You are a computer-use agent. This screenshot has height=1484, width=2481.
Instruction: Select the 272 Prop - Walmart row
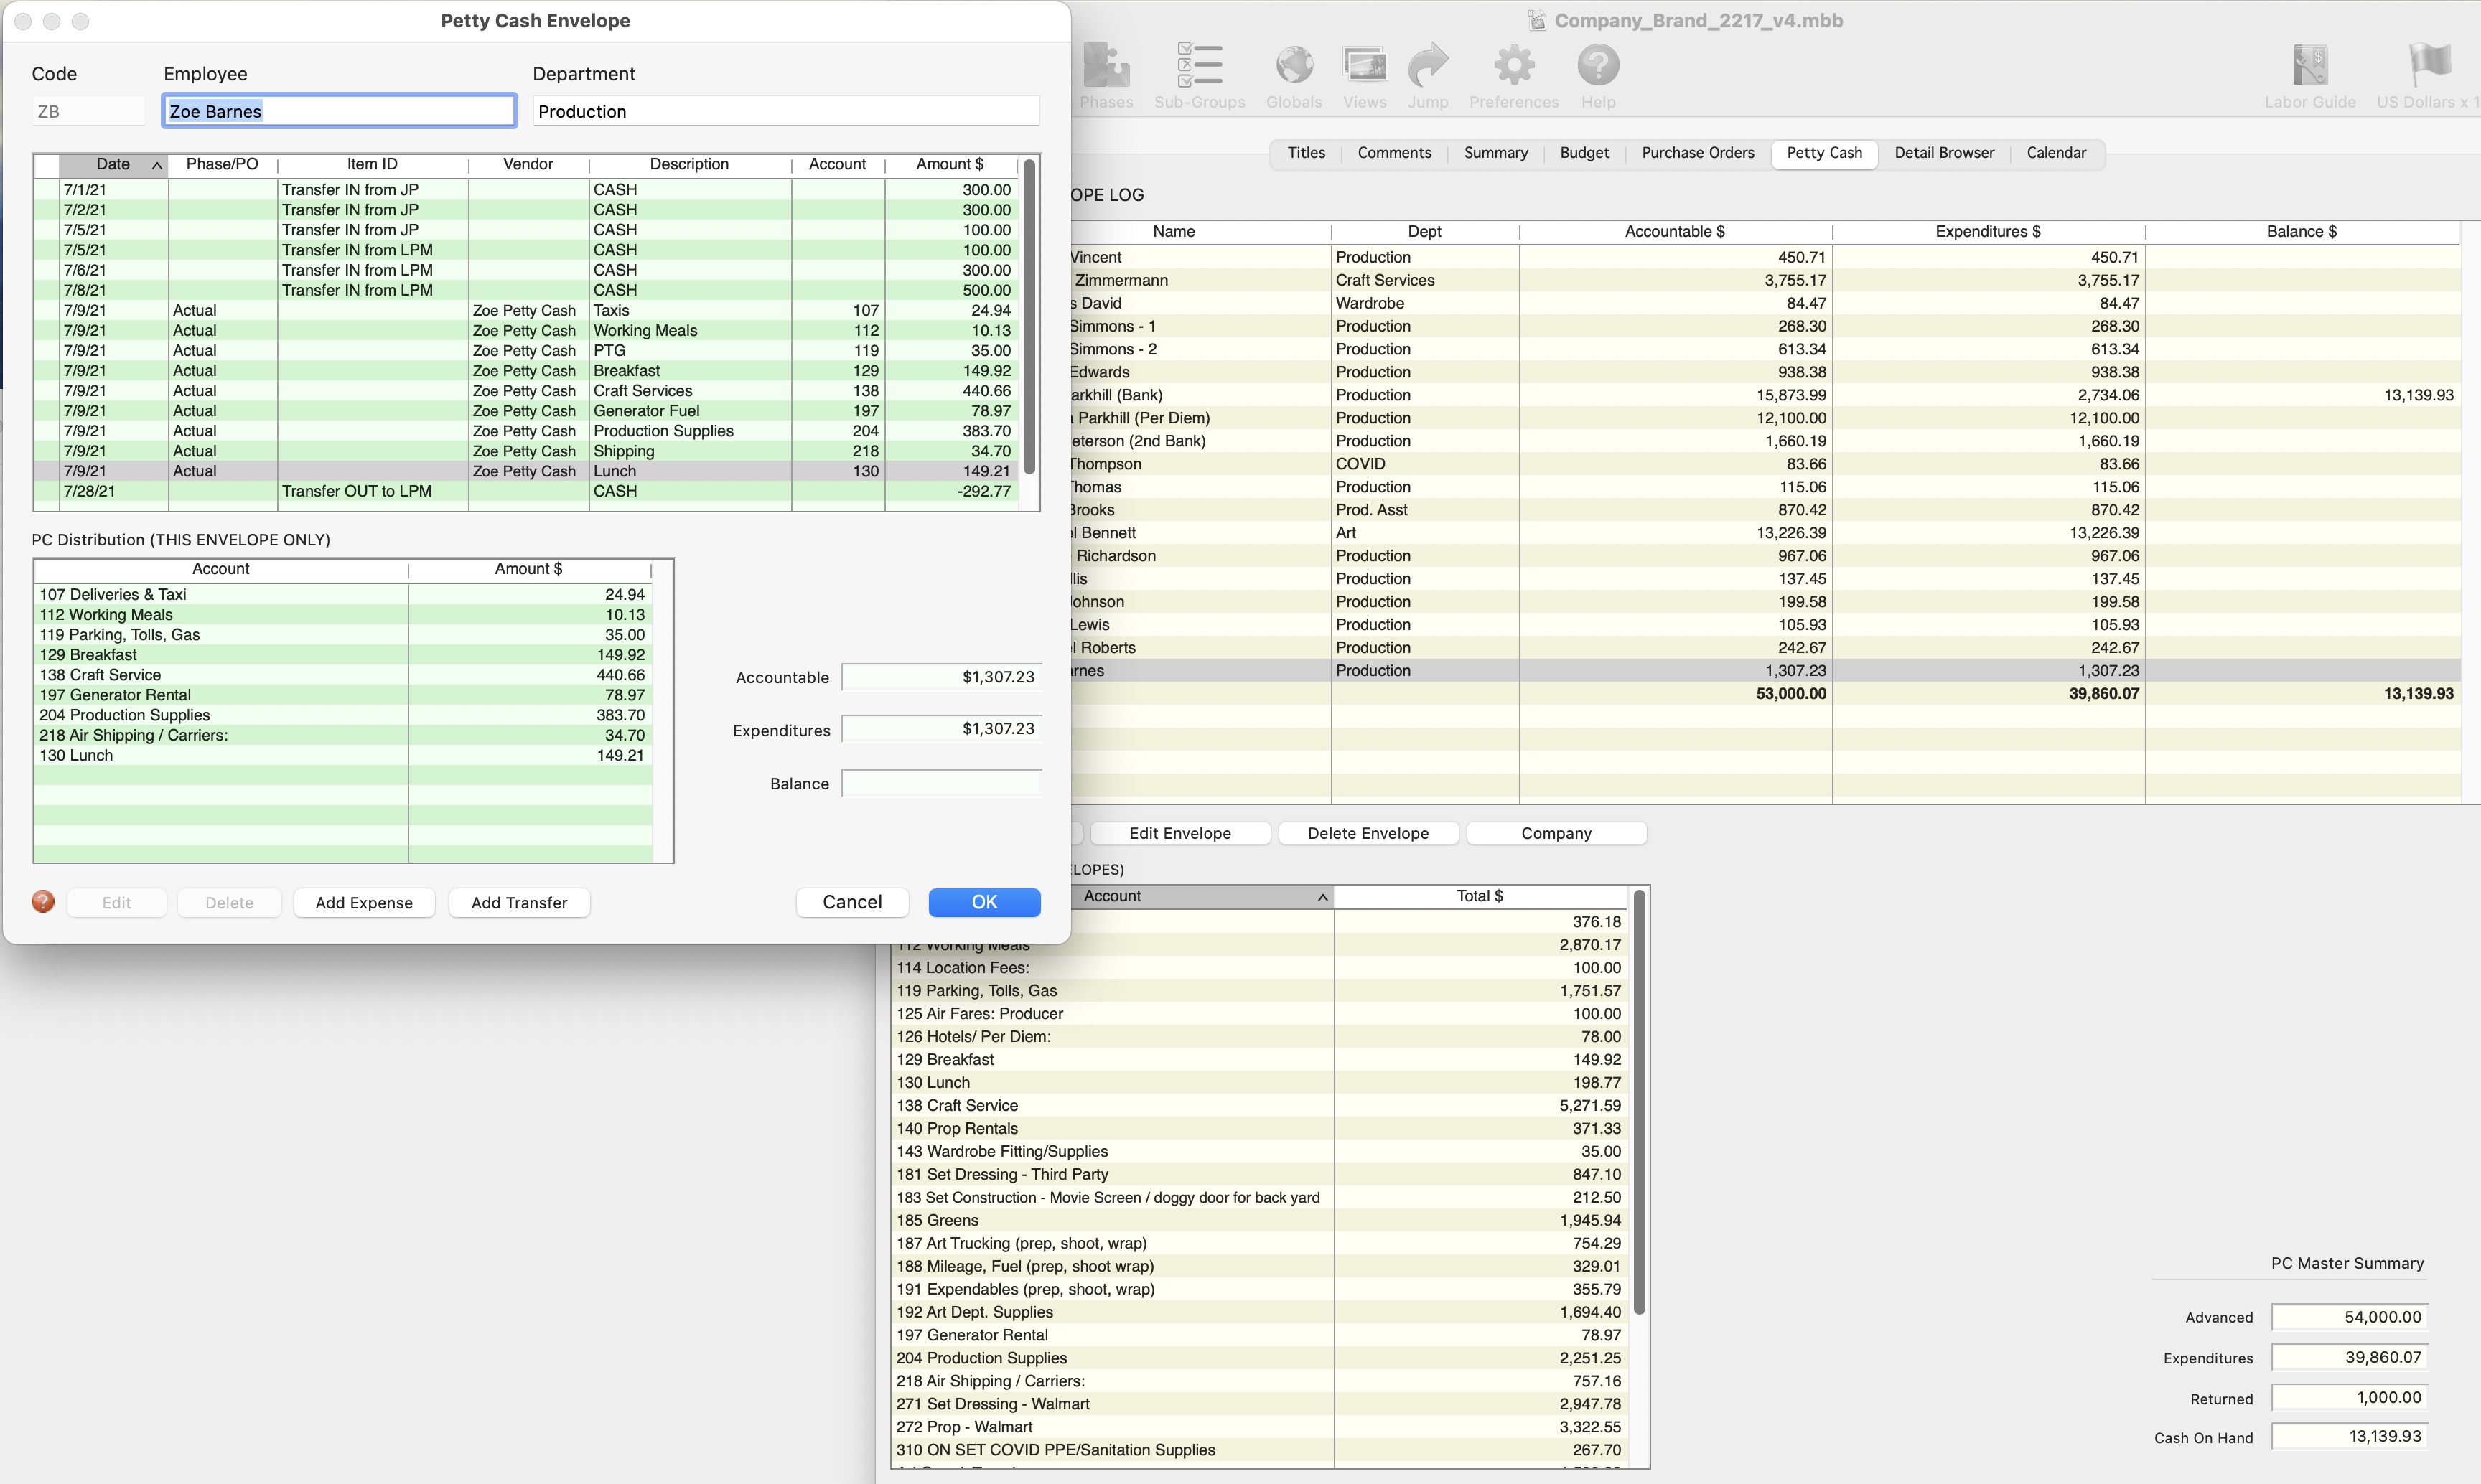point(1258,1427)
